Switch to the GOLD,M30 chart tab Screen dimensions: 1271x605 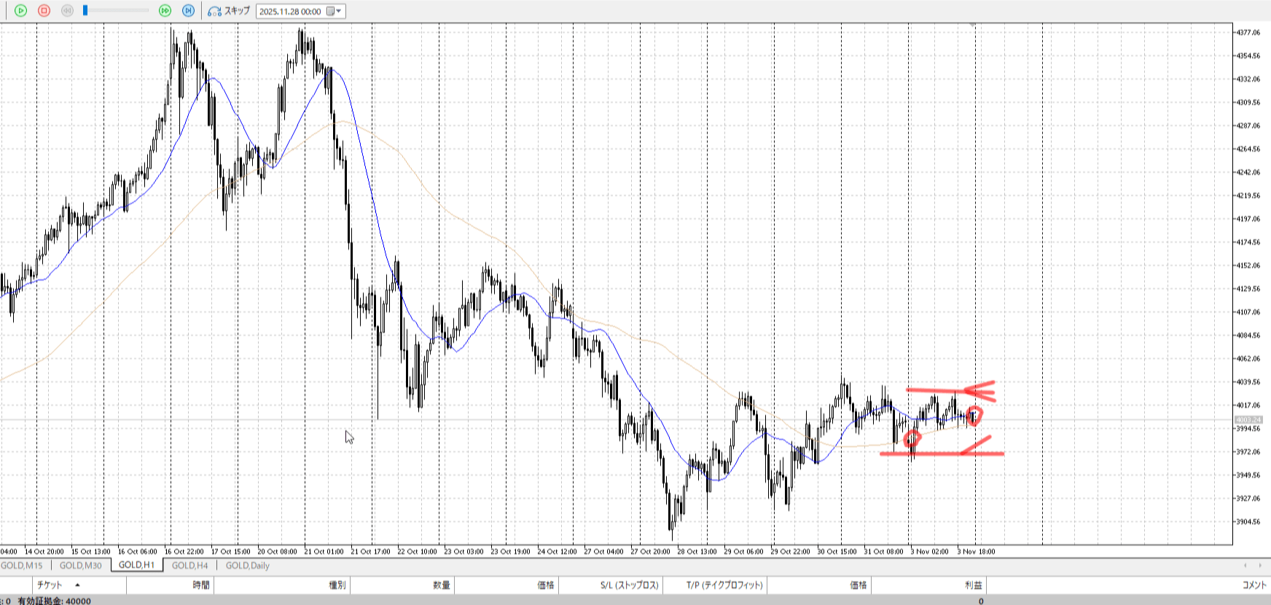tap(80, 566)
